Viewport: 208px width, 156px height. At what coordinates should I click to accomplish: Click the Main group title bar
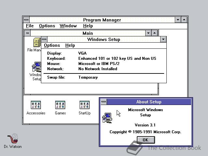[88, 33]
